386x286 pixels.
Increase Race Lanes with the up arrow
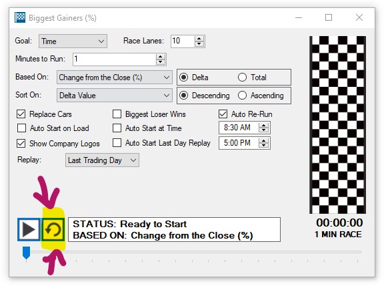[x=199, y=39]
